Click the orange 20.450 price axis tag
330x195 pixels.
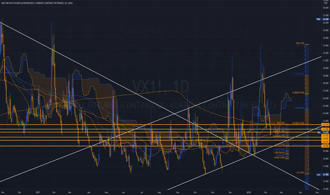[x=325, y=142]
